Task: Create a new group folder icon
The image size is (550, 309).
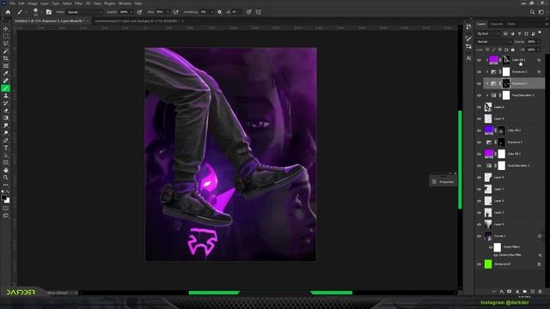Action: [525, 292]
